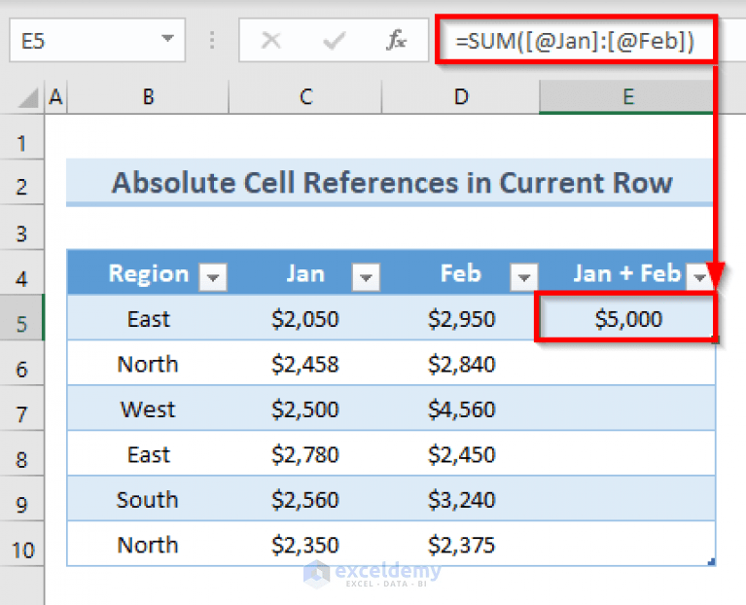This screenshot has height=605, width=746.
Task: Select the '$2,450' cell
Action: 461,453
